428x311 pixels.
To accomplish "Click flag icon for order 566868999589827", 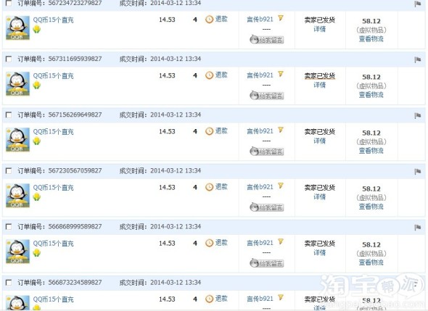I will click(x=417, y=227).
